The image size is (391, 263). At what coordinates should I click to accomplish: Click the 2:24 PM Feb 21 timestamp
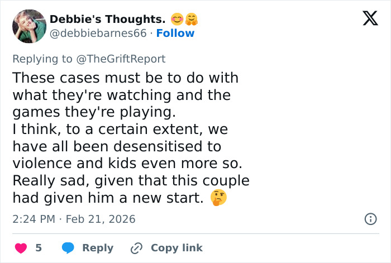(x=74, y=219)
